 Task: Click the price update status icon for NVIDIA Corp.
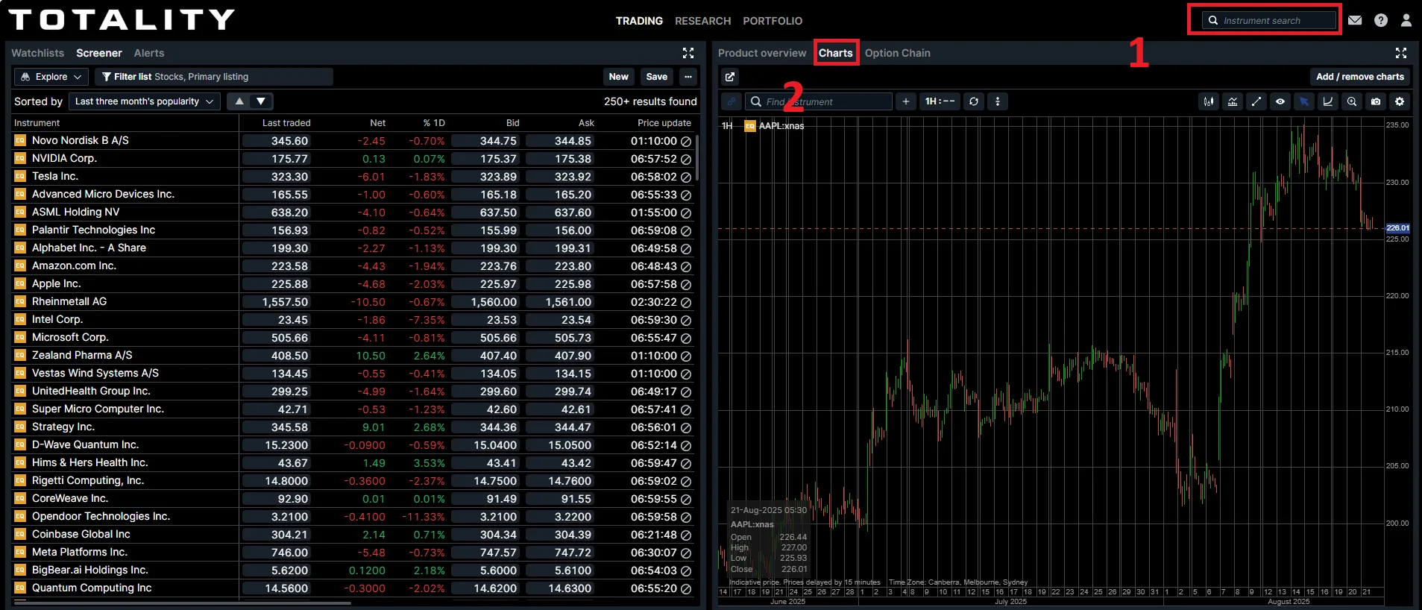[x=686, y=159]
